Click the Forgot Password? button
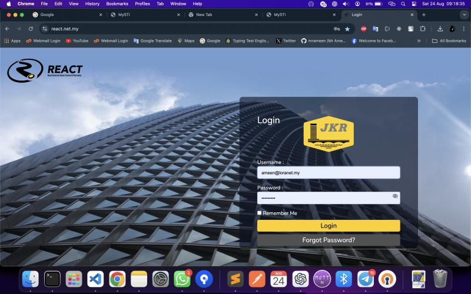 pyautogui.click(x=329, y=240)
